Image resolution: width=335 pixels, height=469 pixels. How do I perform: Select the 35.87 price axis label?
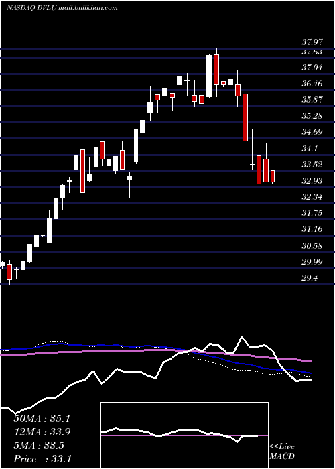pos(312,100)
